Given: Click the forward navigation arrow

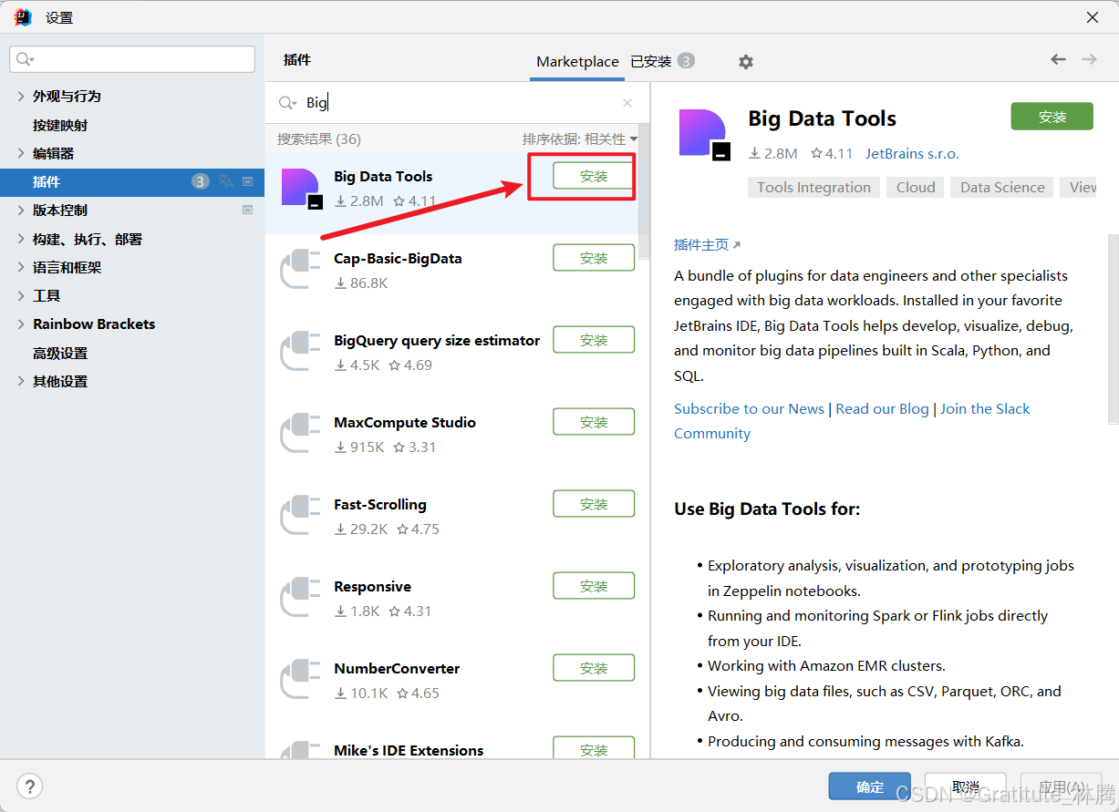Looking at the screenshot, I should (1089, 59).
